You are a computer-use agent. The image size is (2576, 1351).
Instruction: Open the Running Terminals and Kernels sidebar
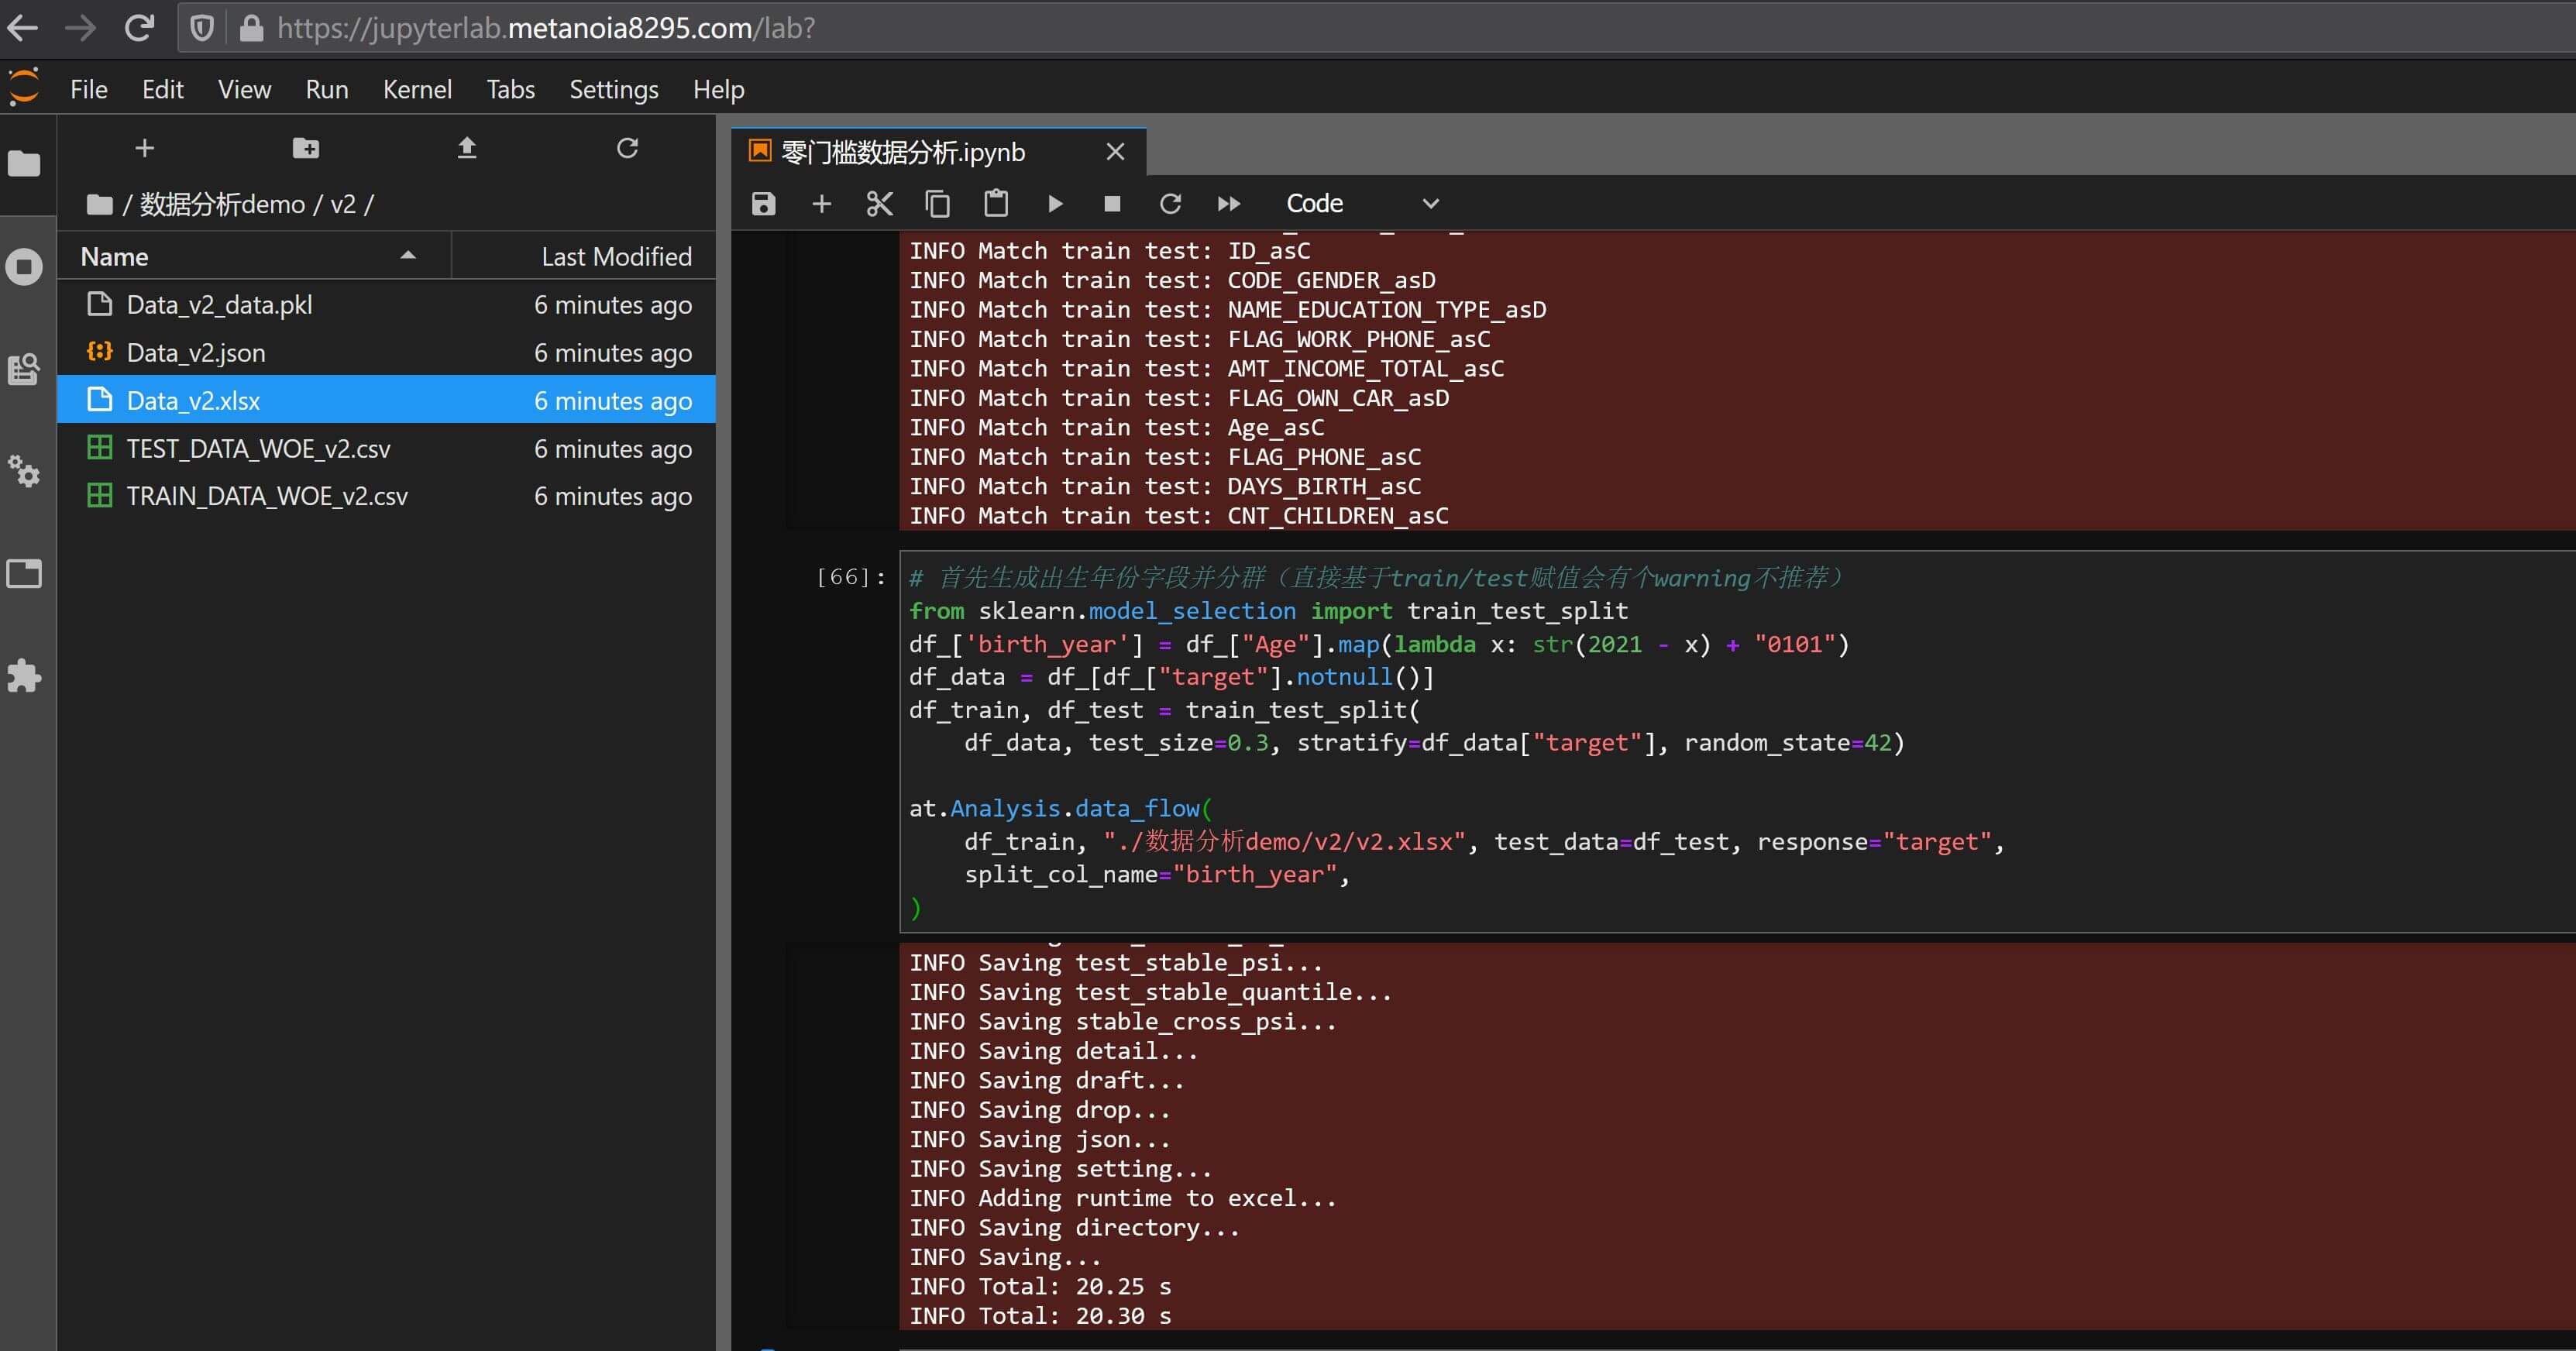[x=24, y=267]
